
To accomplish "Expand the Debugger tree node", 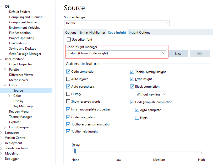I will pyautogui.click(x=1, y=159).
